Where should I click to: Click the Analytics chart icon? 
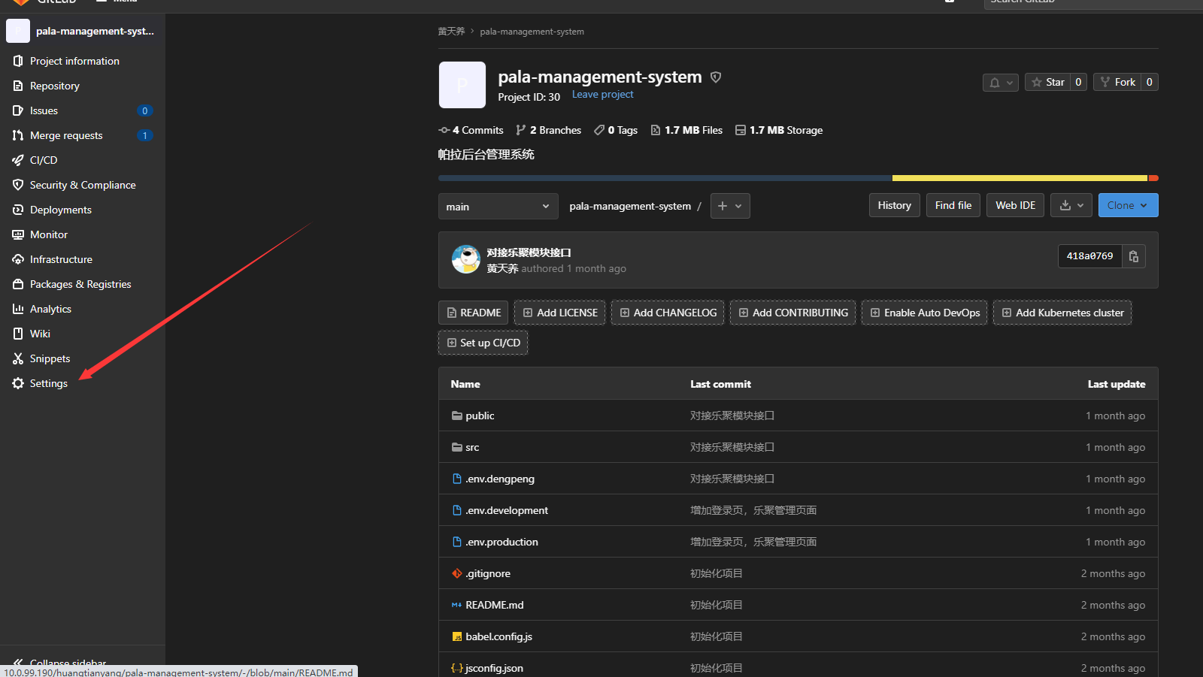(18, 309)
